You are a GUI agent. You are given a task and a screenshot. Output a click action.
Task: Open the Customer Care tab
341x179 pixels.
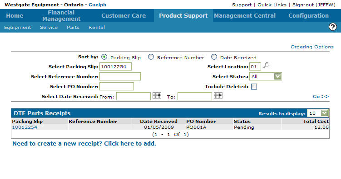tap(124, 15)
